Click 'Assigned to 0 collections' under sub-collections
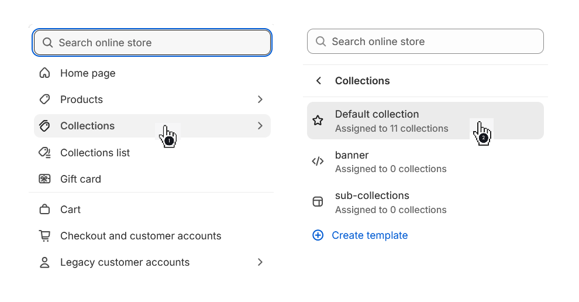The image size is (579, 302). point(391,210)
